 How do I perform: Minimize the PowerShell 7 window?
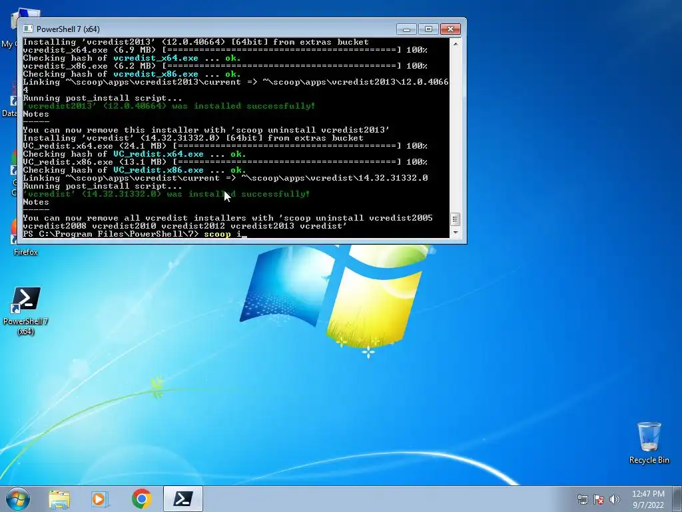point(407,29)
